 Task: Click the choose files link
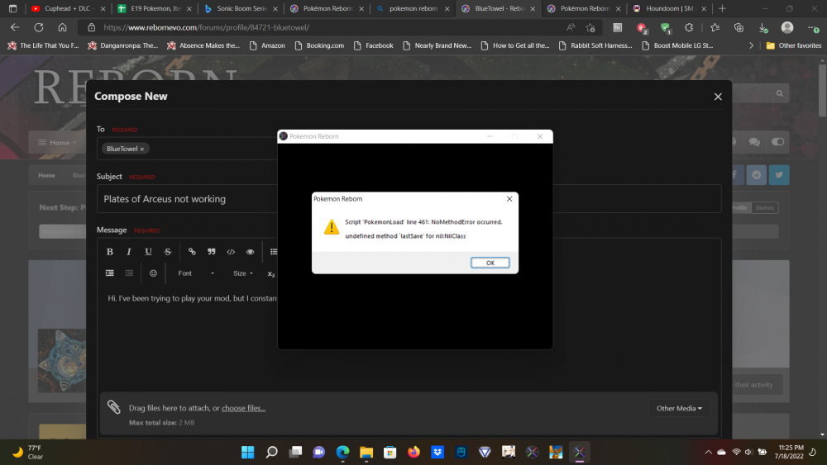coord(243,408)
